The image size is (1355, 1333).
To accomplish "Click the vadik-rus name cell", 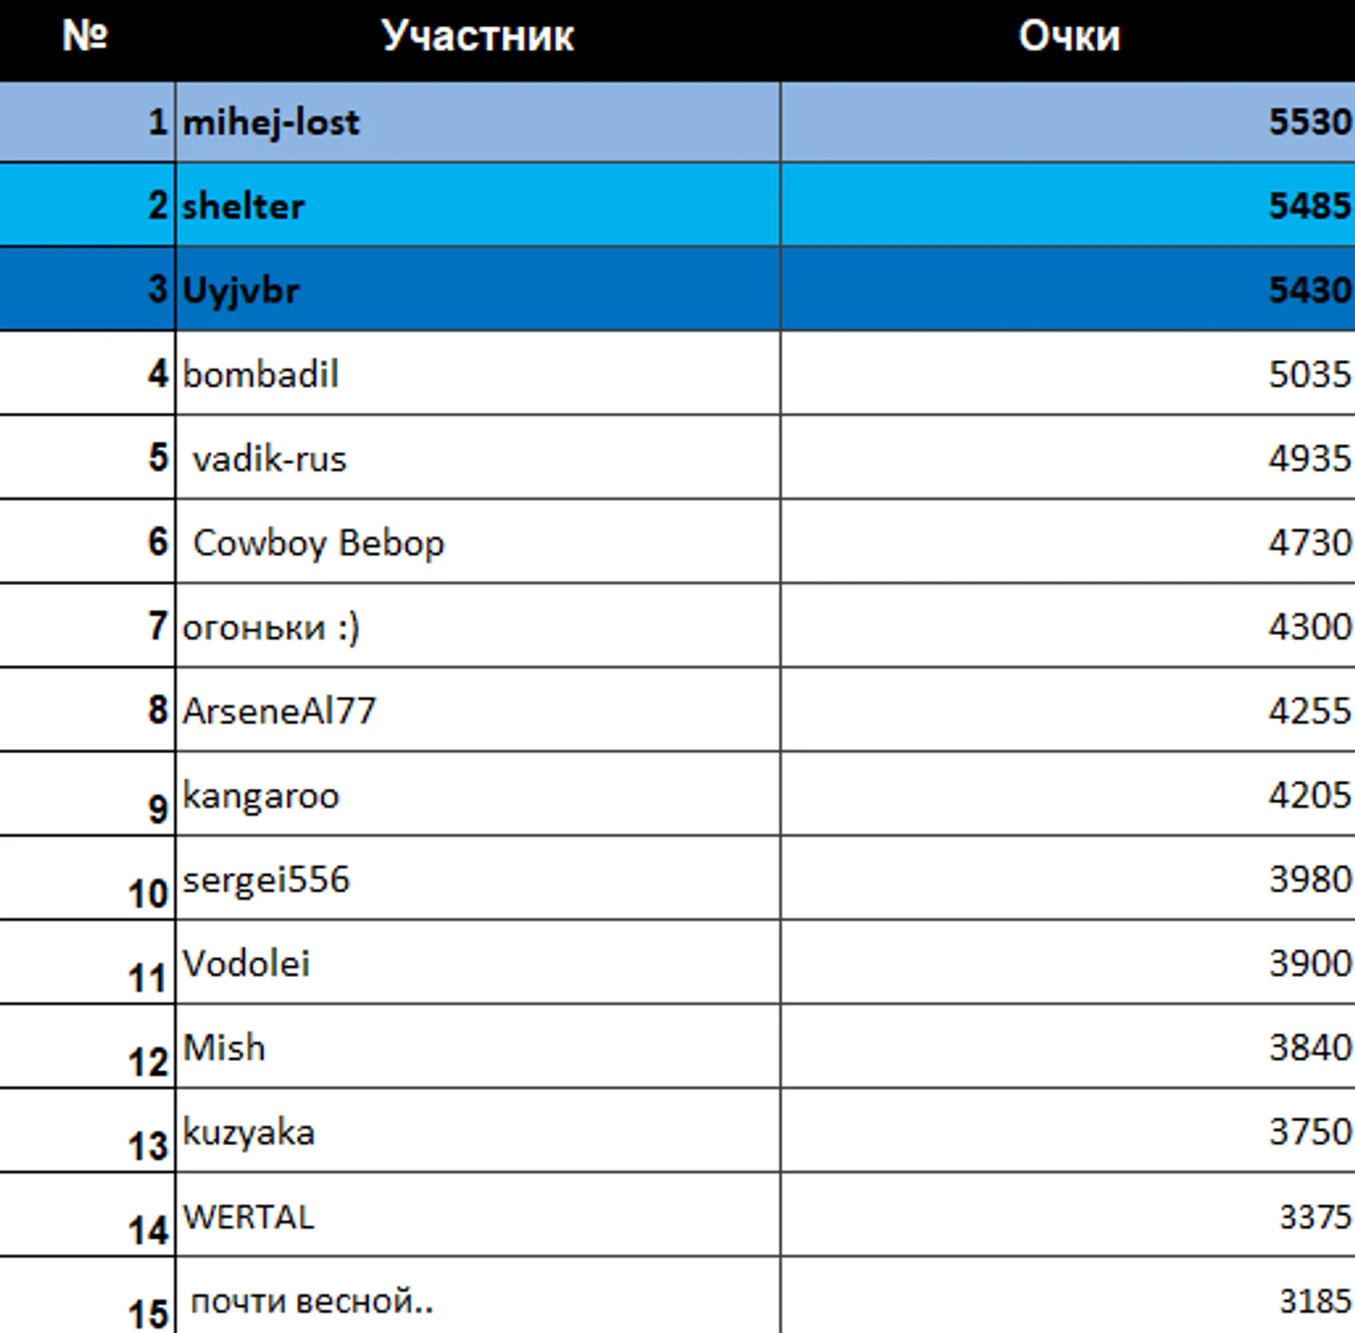I will (x=269, y=459).
